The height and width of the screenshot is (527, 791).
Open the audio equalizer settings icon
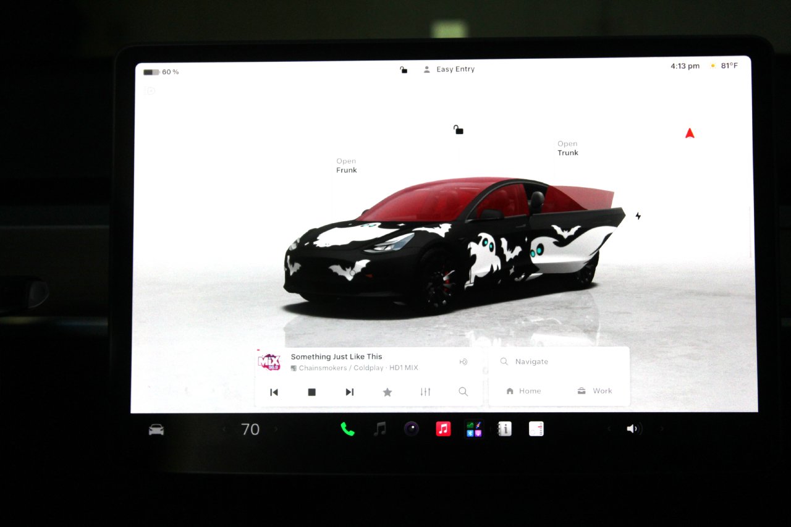tap(425, 392)
